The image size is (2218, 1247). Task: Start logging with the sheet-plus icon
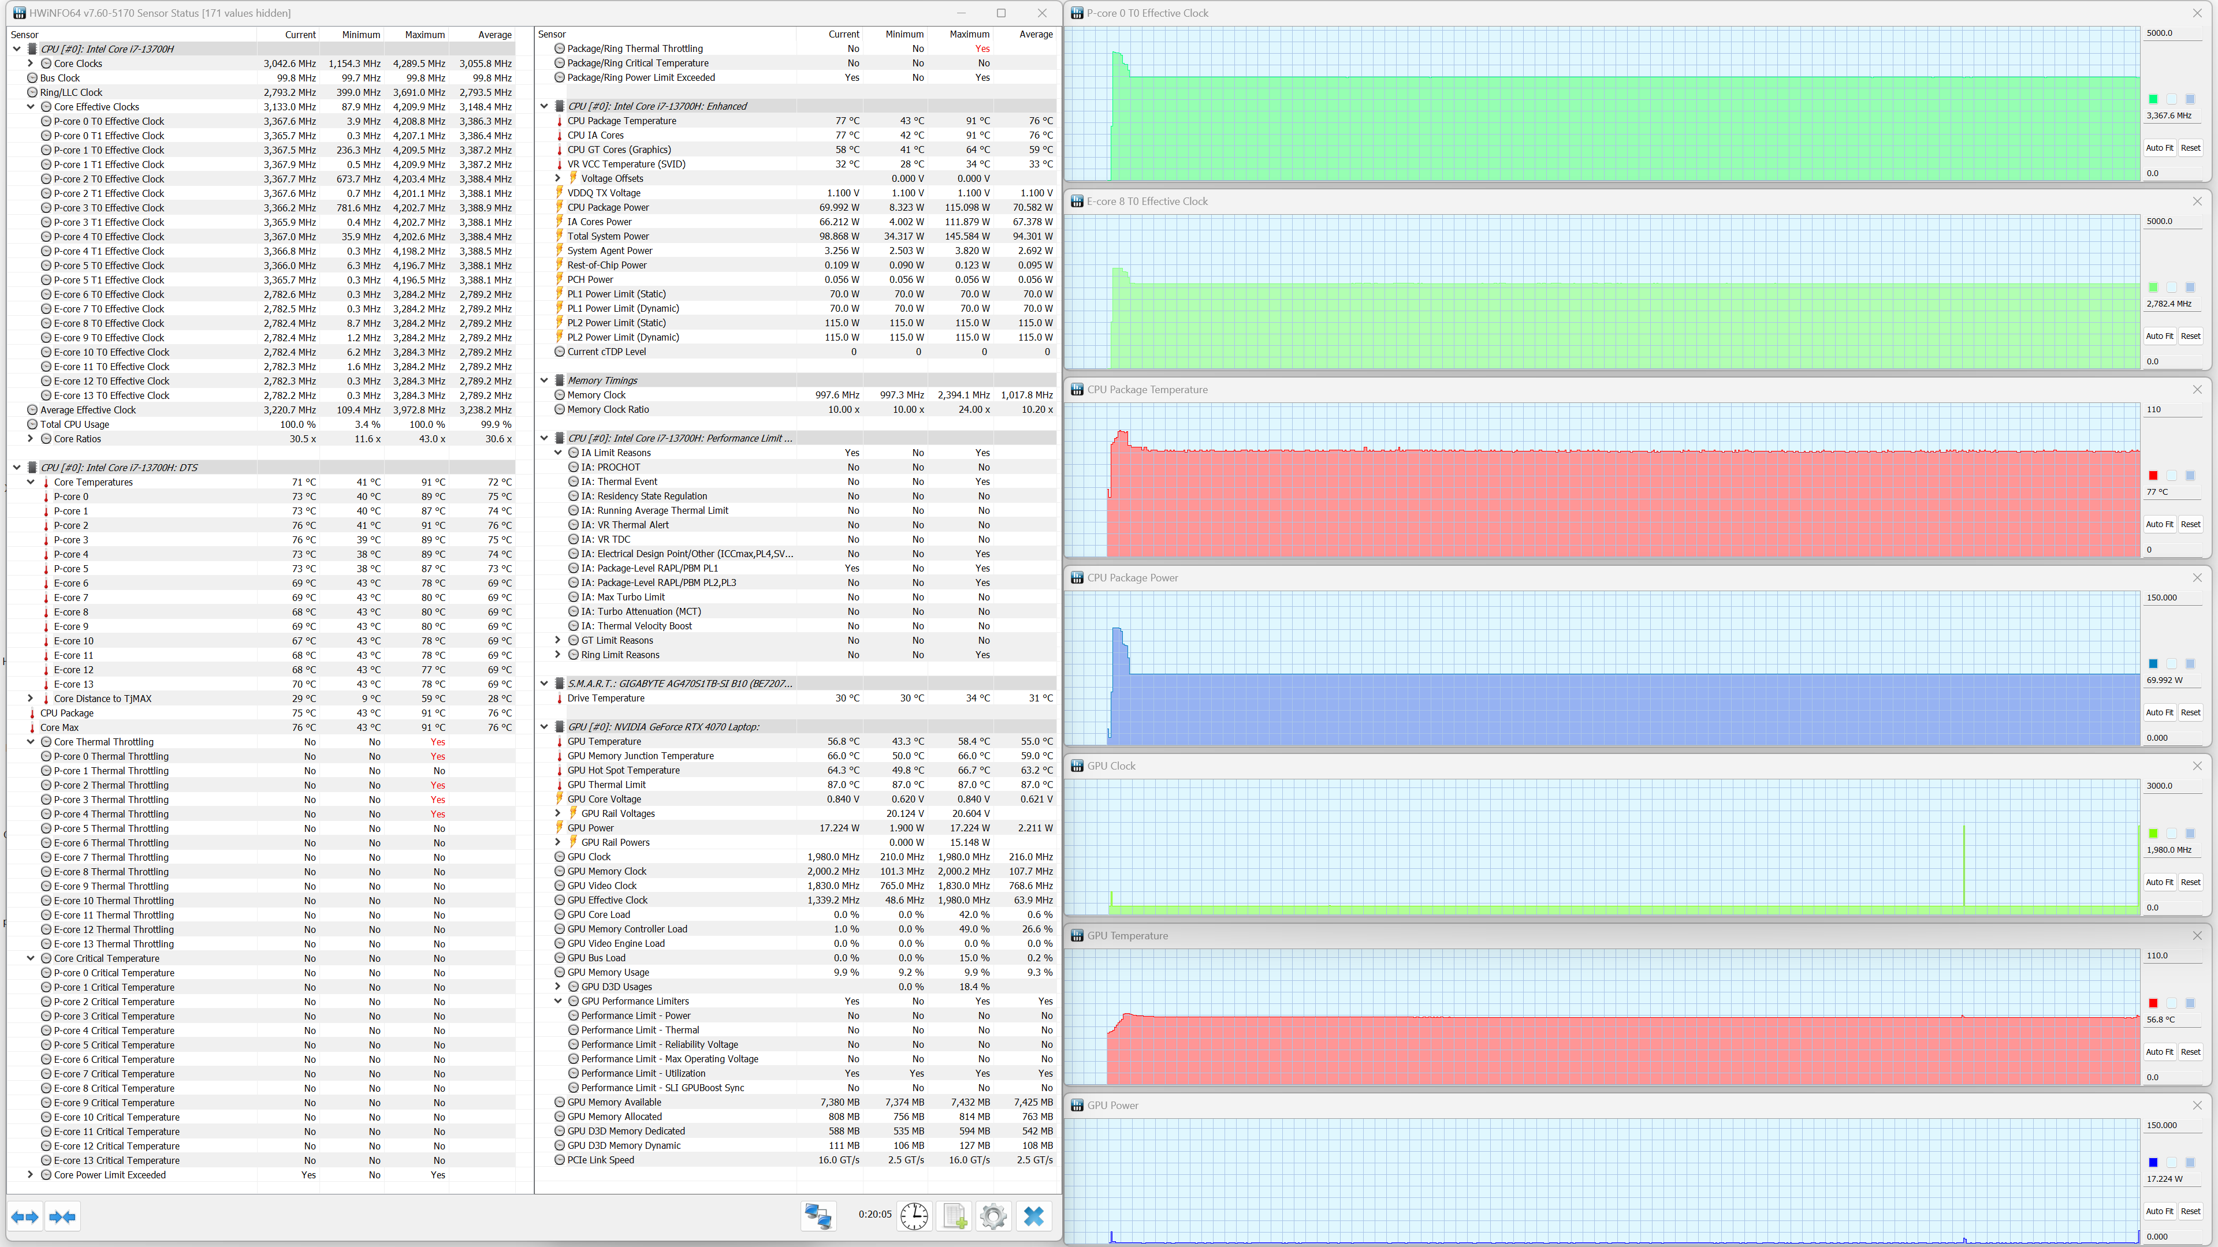[x=954, y=1216]
